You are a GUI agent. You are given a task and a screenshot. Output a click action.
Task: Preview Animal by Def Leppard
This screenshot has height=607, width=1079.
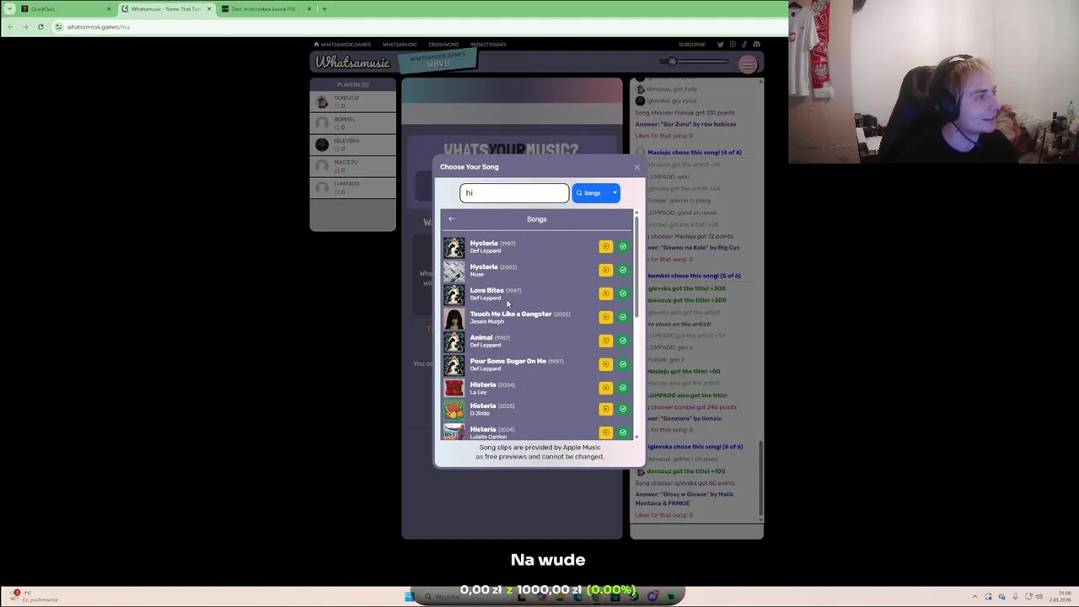(x=605, y=341)
